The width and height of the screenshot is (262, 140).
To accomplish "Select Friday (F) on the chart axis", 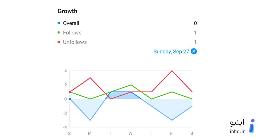I will pos(171,133).
